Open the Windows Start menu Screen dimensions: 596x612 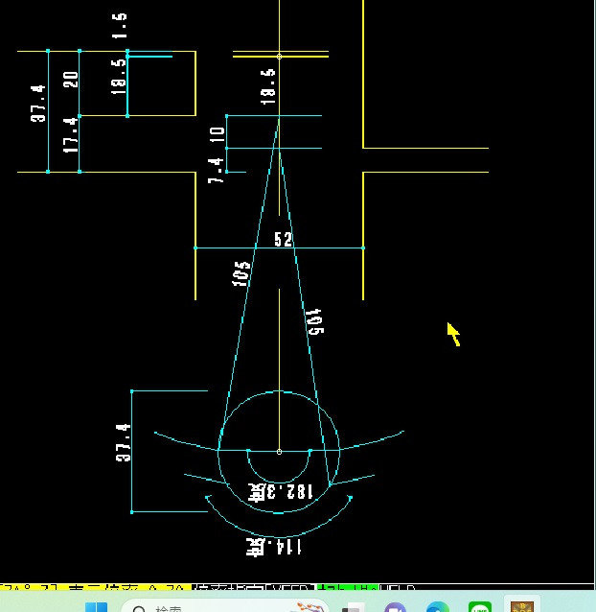(97, 607)
